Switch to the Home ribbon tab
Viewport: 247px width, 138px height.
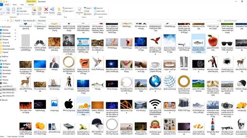pos(7,5)
